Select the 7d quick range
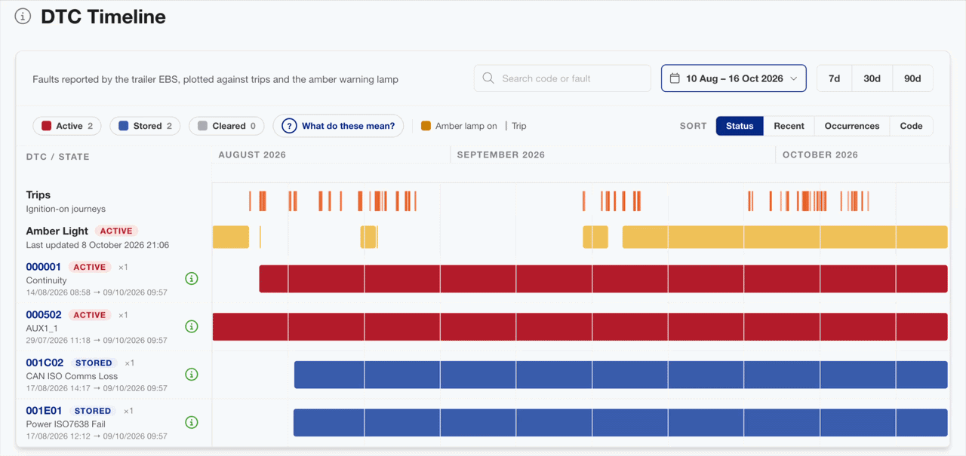The height and width of the screenshot is (456, 966). 834,78
